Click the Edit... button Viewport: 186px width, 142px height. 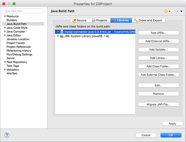point(158,85)
